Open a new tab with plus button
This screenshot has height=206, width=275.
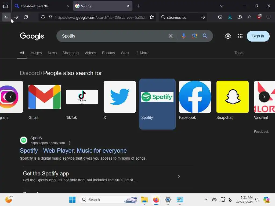[138, 6]
